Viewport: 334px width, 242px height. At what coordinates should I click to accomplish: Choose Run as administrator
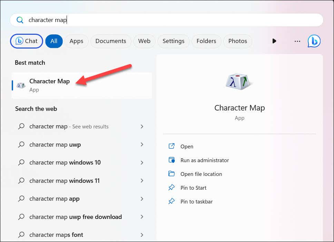coord(205,160)
